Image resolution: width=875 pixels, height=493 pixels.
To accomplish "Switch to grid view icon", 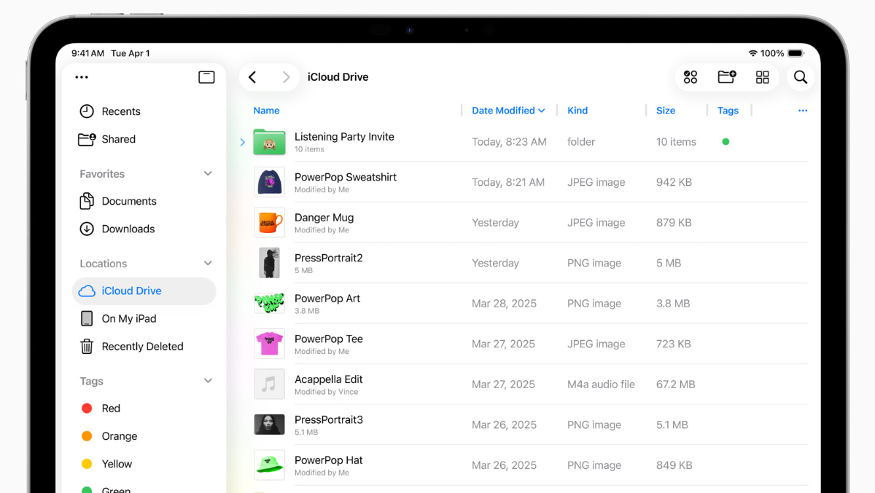I will 762,77.
